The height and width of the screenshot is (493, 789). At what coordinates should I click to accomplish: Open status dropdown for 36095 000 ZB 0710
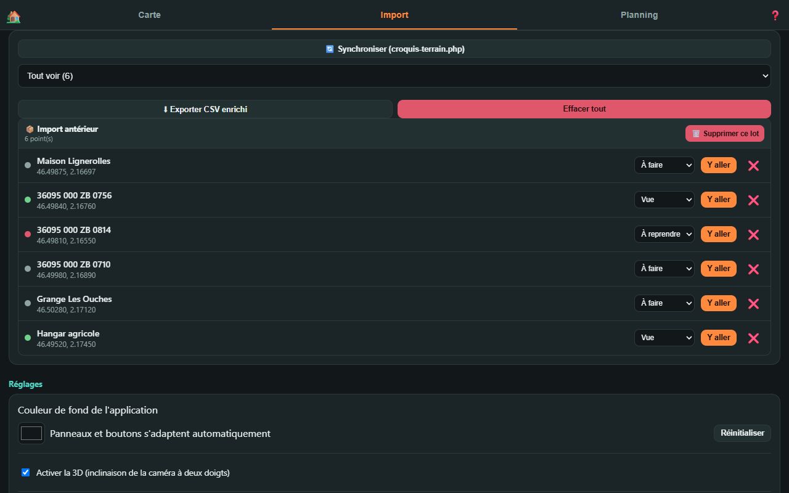[664, 269]
